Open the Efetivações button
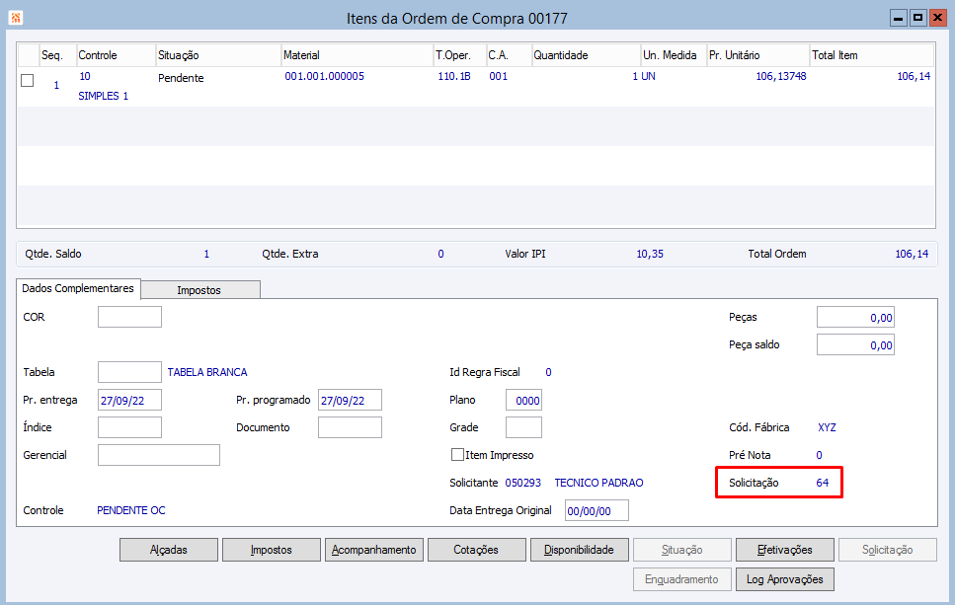The image size is (955, 605). tap(785, 550)
